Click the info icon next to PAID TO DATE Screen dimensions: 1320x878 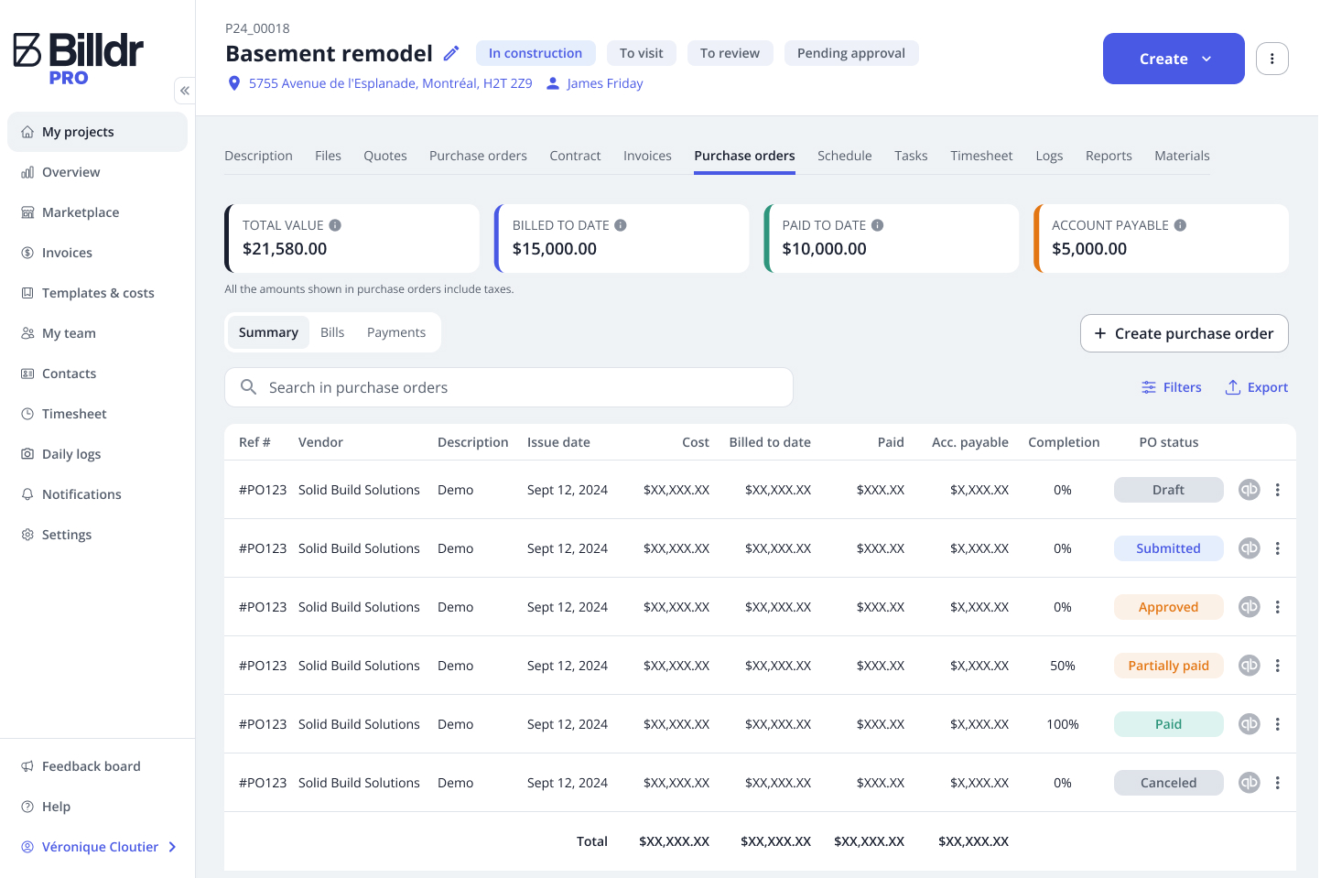point(877,225)
